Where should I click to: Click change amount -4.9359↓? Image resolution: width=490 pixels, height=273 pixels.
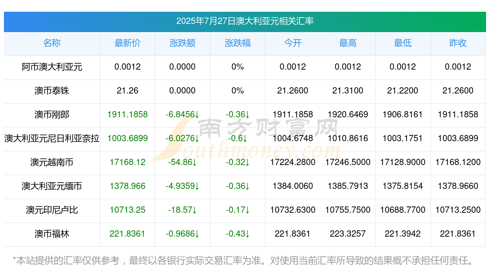pos(182,186)
